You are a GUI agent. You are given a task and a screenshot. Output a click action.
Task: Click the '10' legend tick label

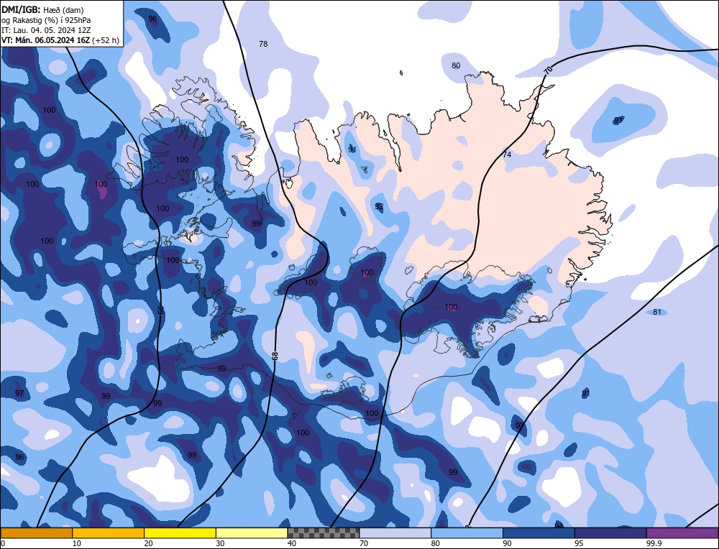pyautogui.click(x=77, y=543)
